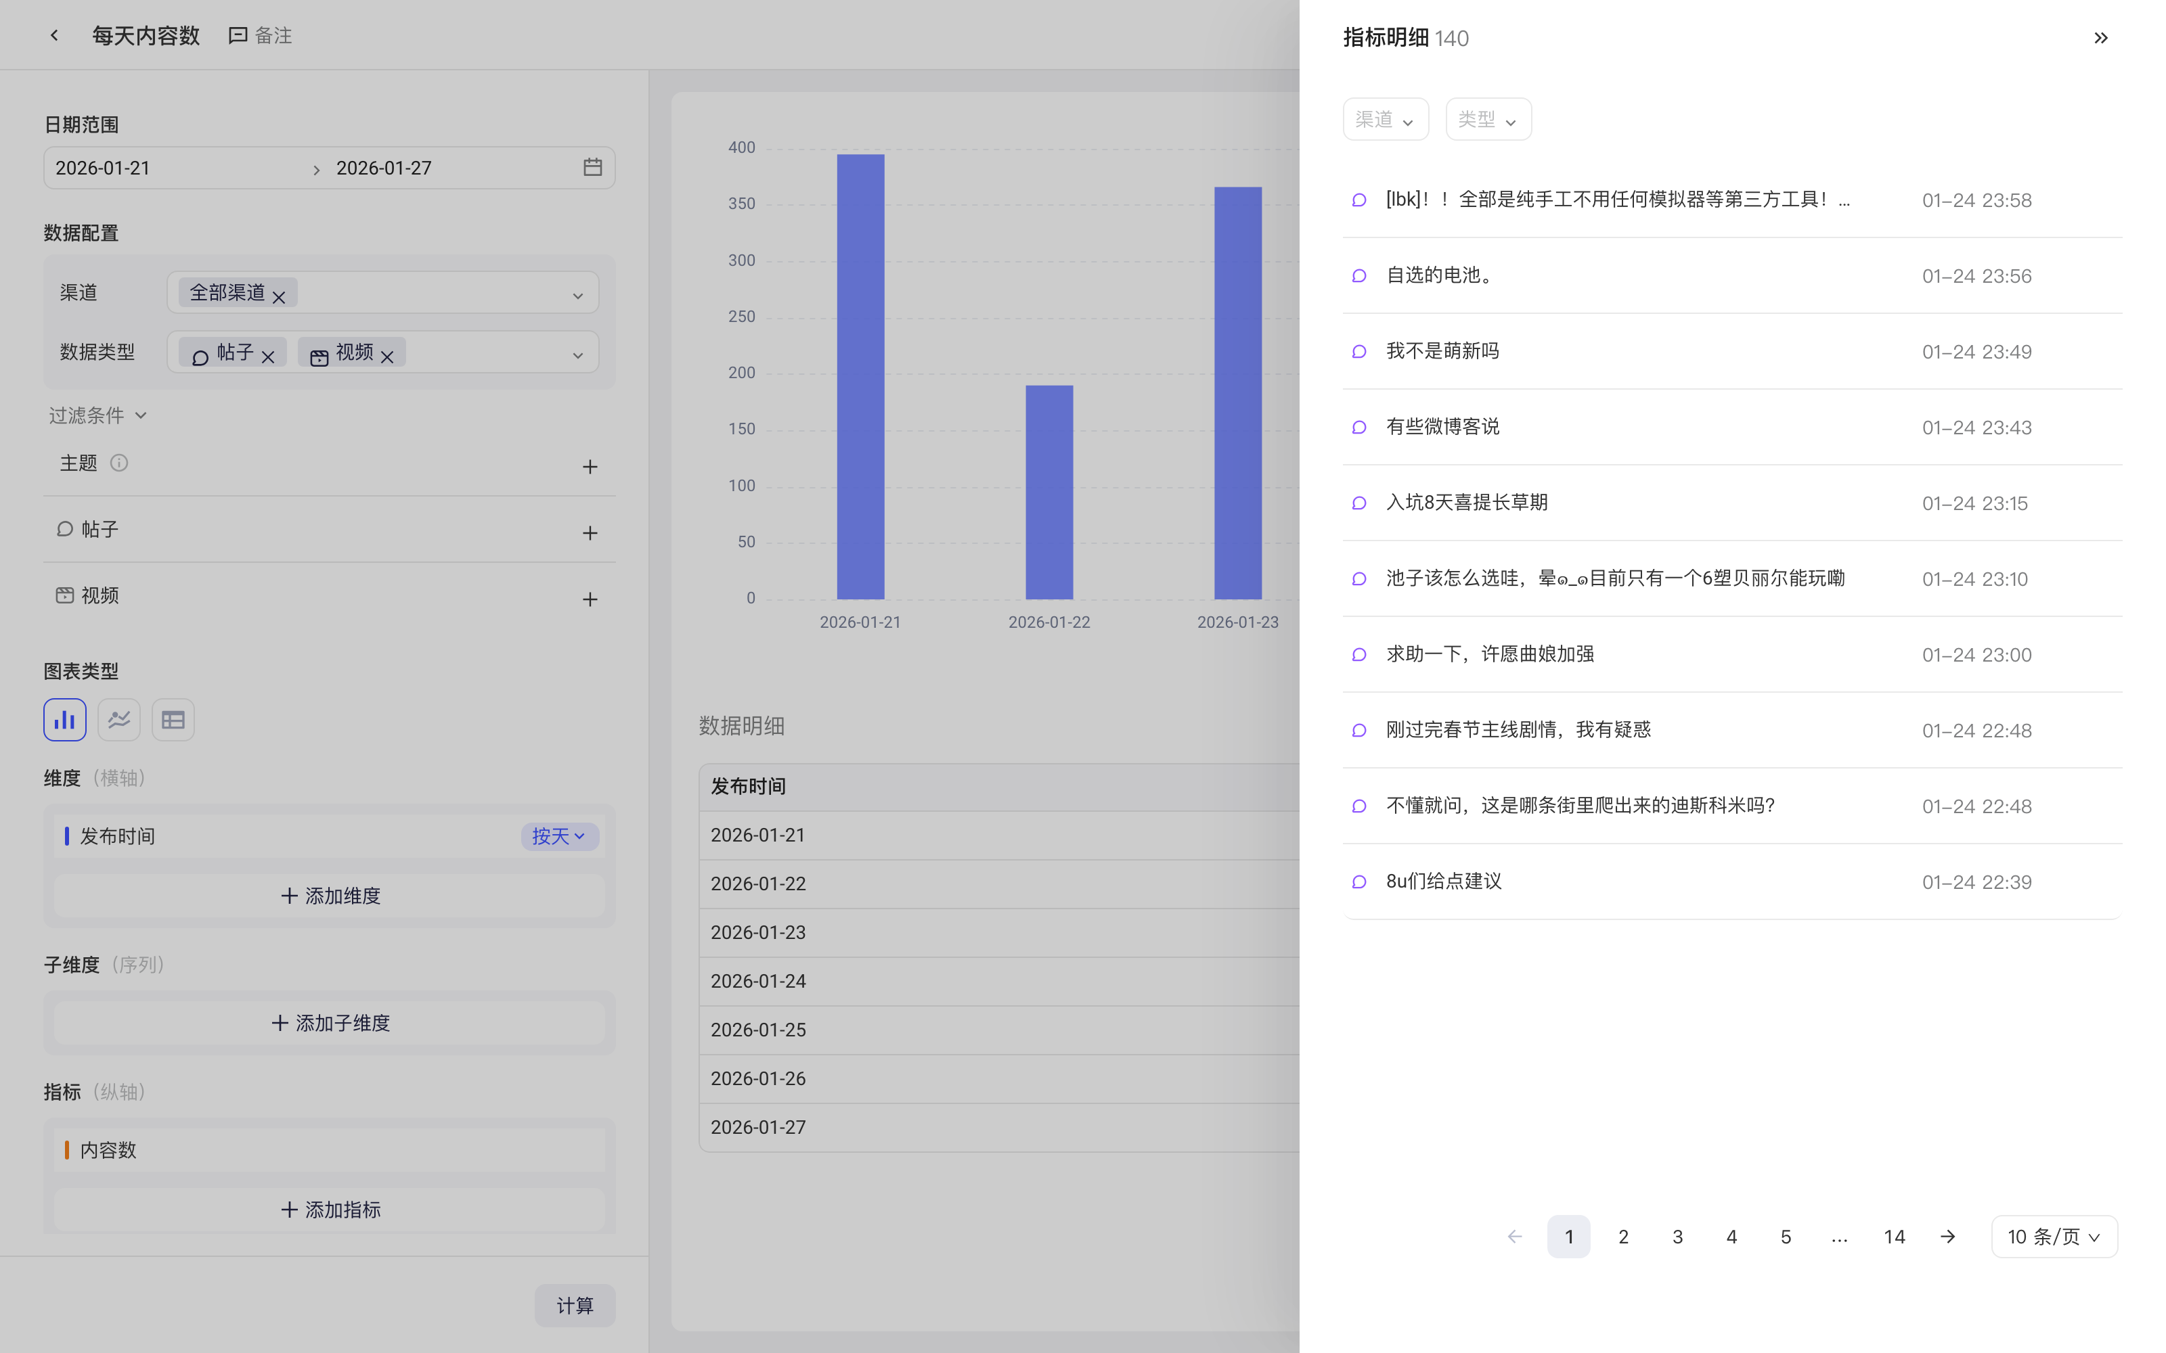Click 添加维度 button
Screen dimensions: 2166x1353
[330, 896]
